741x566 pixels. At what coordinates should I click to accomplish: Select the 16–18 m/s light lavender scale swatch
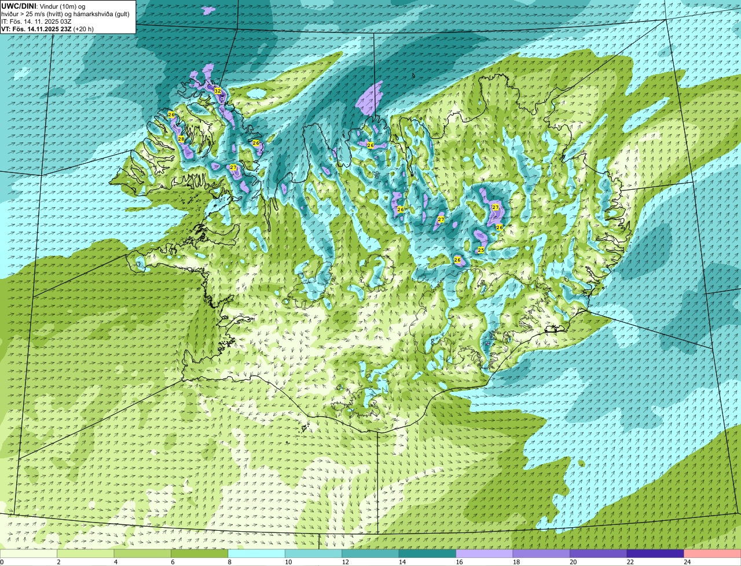pos(485,553)
